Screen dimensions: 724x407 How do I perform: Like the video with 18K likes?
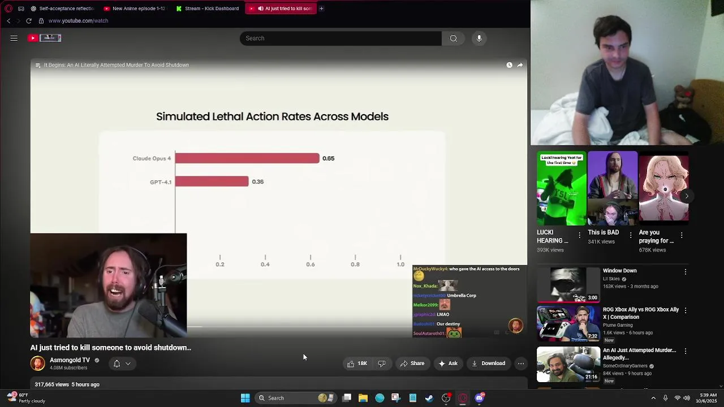coord(357,363)
